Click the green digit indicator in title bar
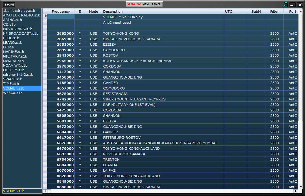This screenshot has width=305, height=196. [286, 5]
